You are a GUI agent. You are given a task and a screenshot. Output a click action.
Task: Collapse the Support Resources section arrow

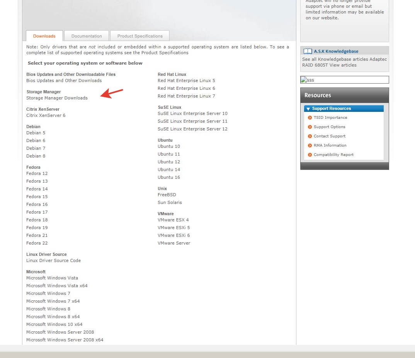pos(308,109)
